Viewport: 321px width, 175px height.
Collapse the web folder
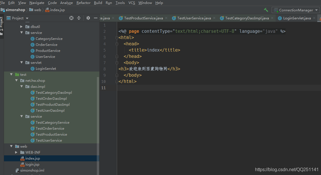(11, 146)
